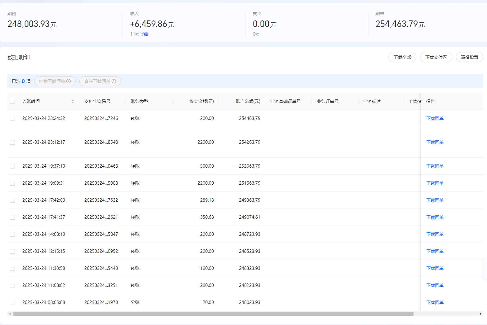Download receipt for transaction 20250324...7632
This screenshot has height=325, width=487.
tap(435, 200)
